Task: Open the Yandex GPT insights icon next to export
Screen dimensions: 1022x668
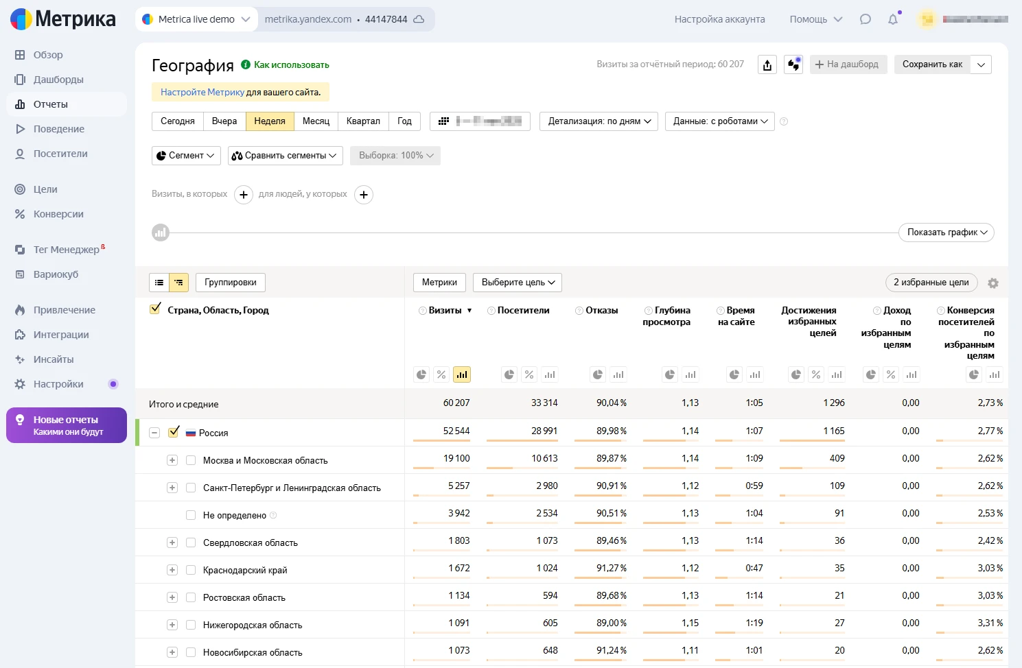Action: 793,64
